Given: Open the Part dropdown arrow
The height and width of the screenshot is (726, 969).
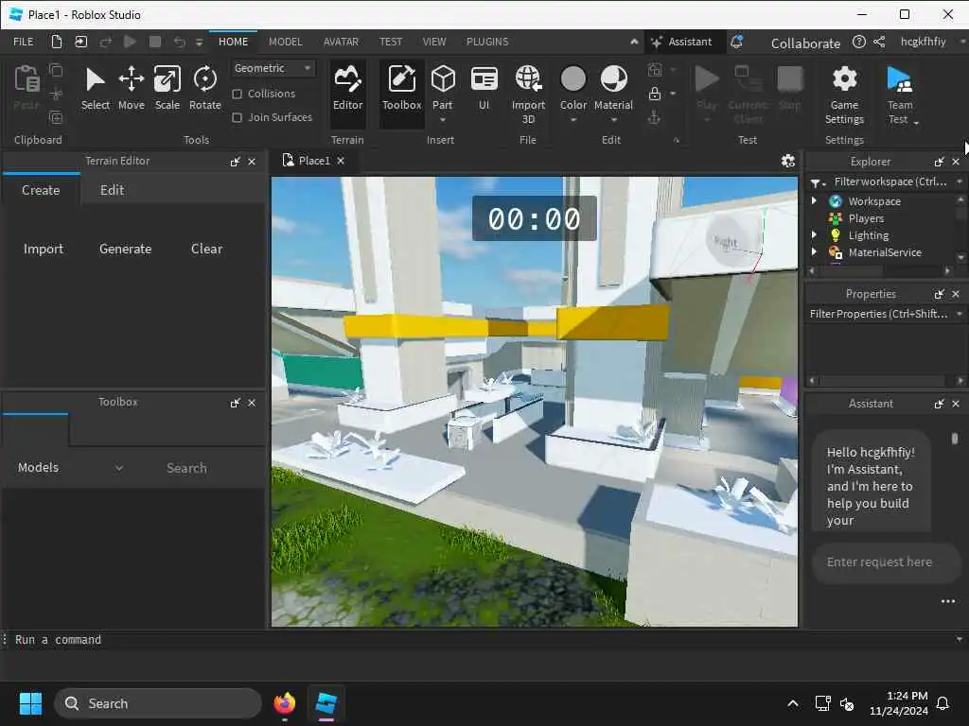Looking at the screenshot, I should pyautogui.click(x=443, y=120).
